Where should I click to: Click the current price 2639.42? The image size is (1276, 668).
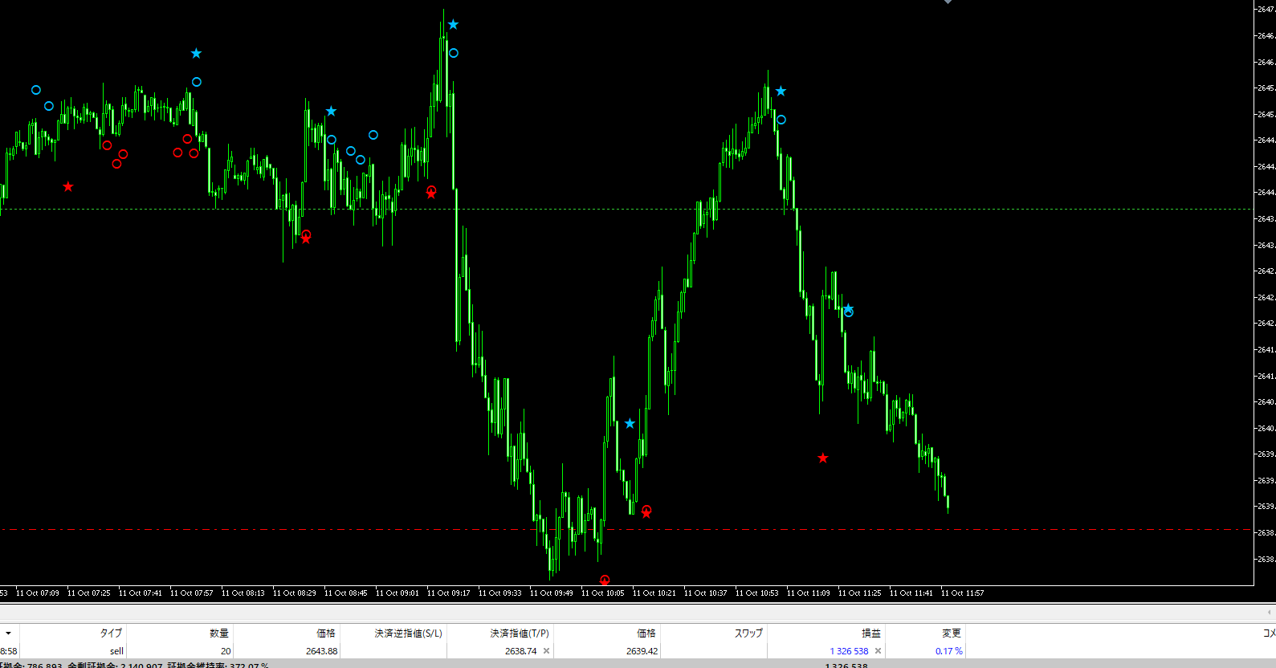tap(642, 651)
